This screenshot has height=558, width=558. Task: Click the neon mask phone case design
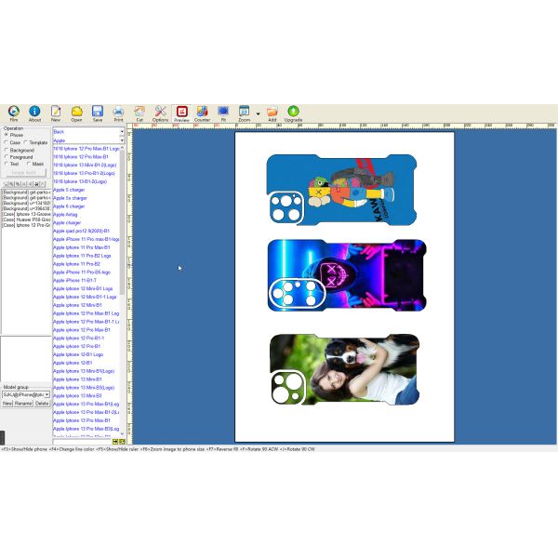click(x=347, y=275)
